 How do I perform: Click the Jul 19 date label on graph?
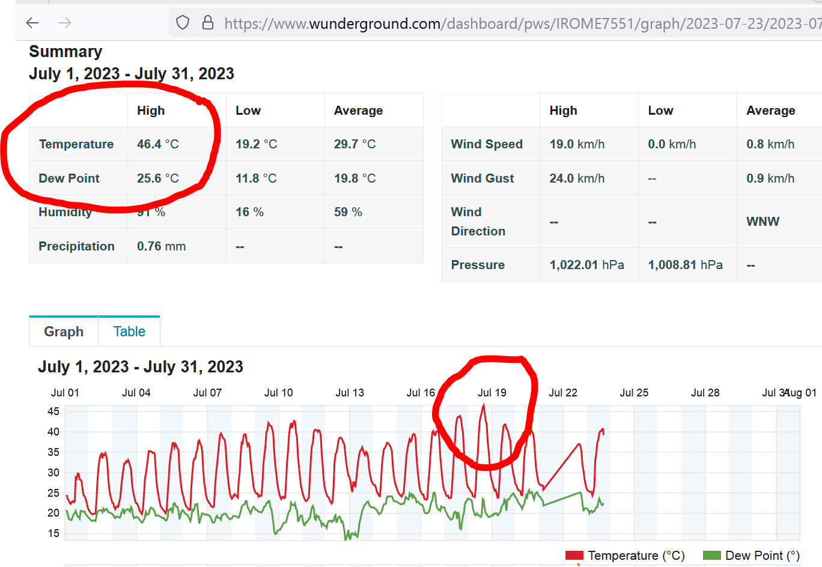[492, 393]
